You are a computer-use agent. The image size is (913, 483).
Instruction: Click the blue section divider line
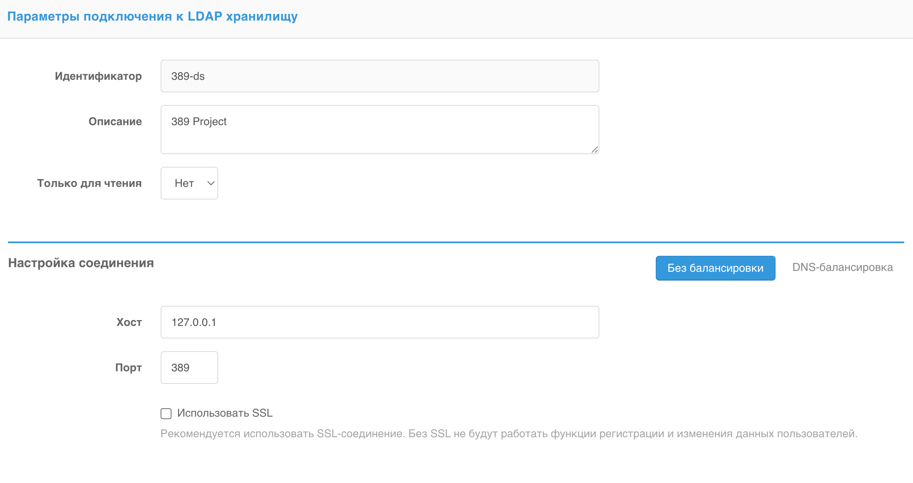point(456,242)
